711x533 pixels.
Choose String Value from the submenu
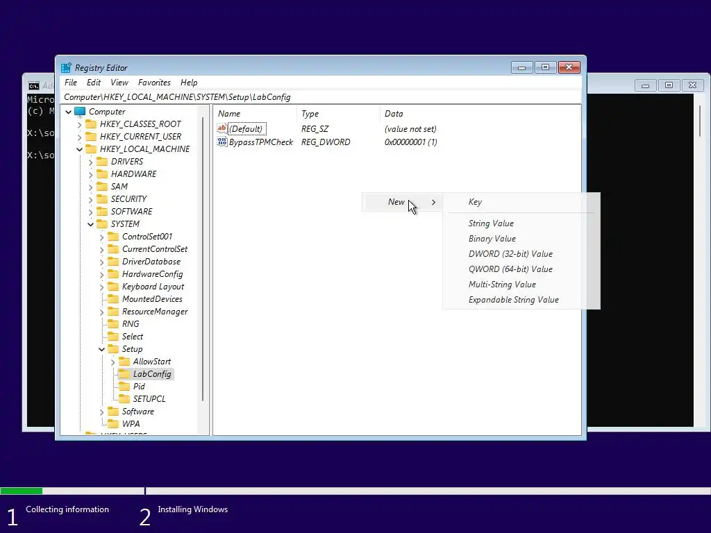pyautogui.click(x=521, y=223)
